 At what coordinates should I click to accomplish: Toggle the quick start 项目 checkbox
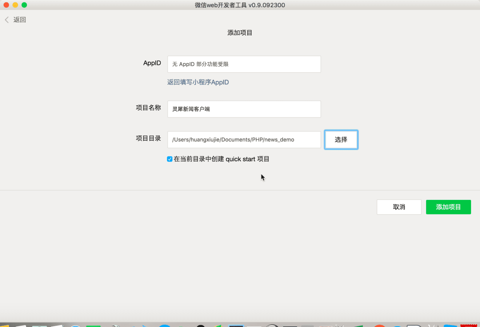coord(170,159)
